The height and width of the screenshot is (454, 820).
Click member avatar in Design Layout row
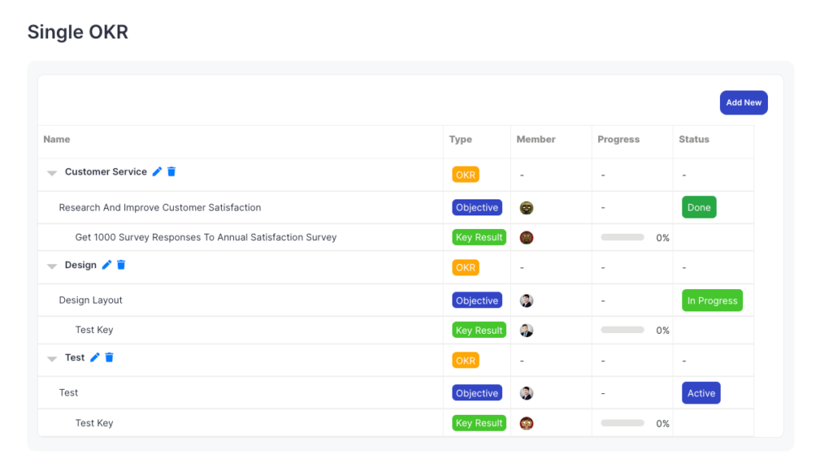point(526,301)
